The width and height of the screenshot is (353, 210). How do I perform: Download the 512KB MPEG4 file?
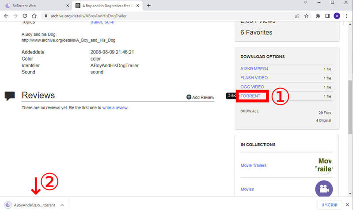254,69
